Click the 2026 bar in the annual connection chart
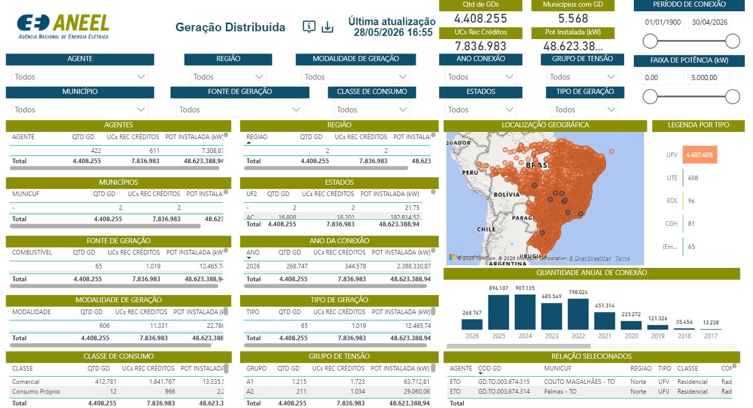This screenshot has height=408, width=753. tap(472, 324)
